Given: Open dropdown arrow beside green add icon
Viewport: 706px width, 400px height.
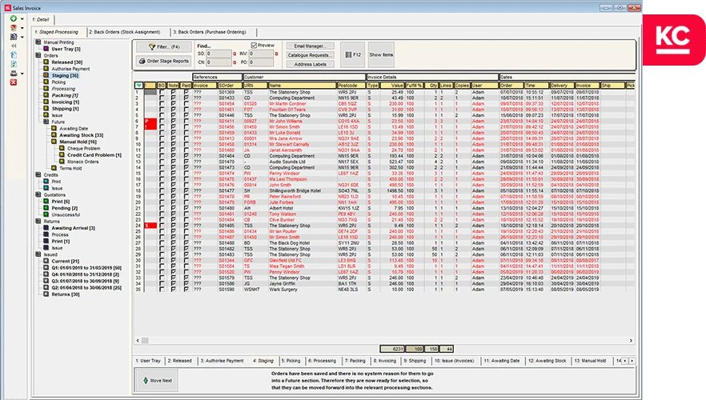Looking at the screenshot, I should (x=22, y=19).
